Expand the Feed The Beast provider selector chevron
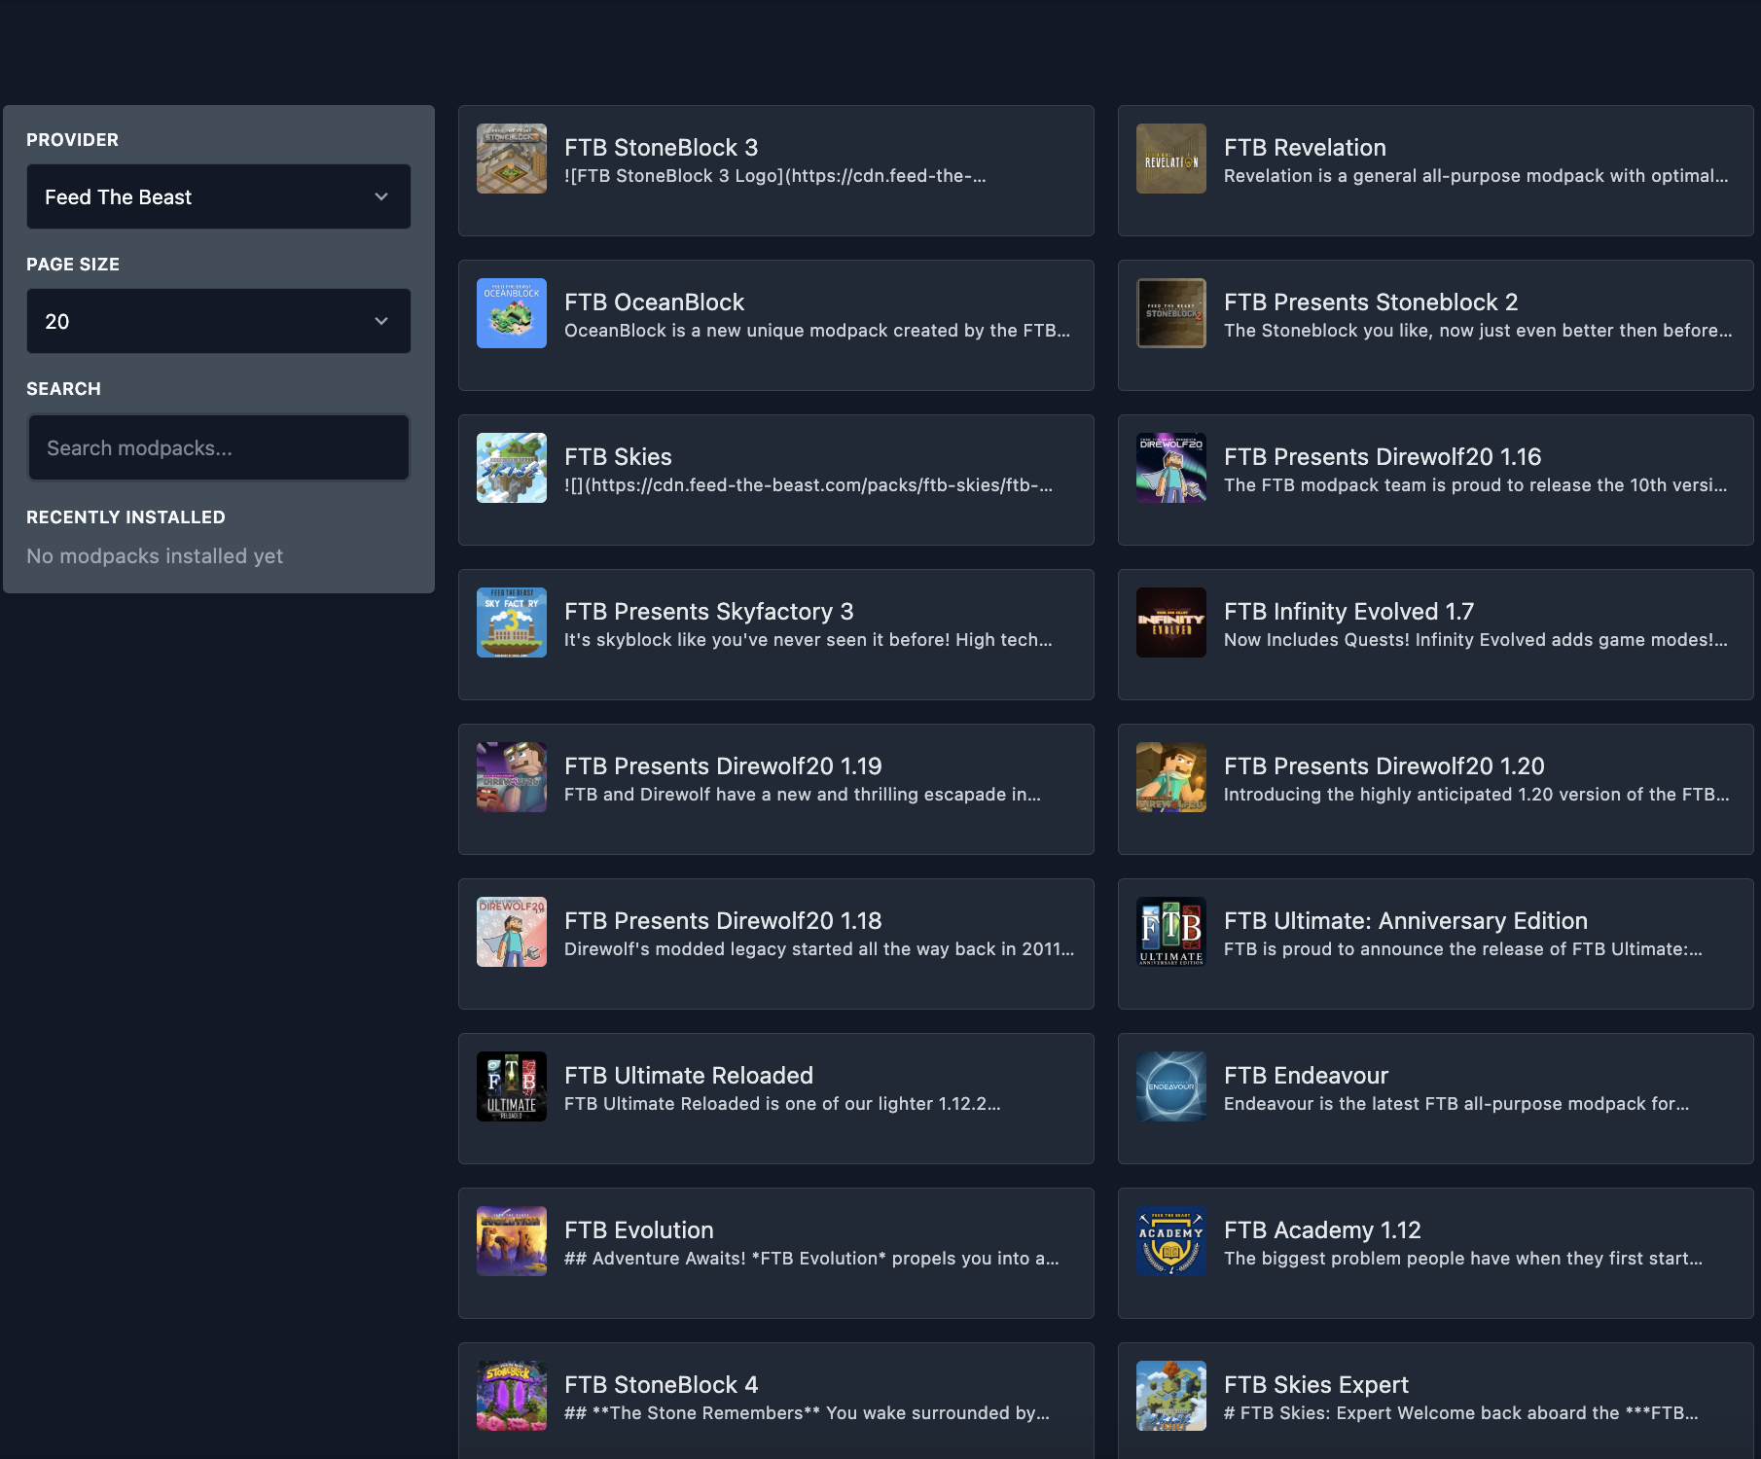This screenshot has width=1761, height=1459. coord(381,196)
